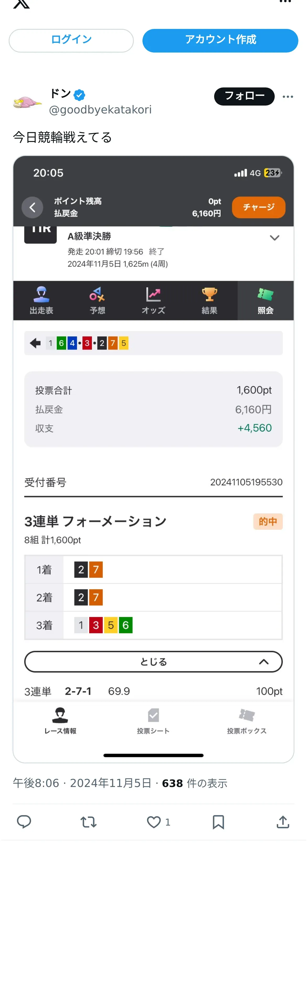Click the 638 件の表示 view count
The height and width of the screenshot is (991, 307).
[194, 783]
